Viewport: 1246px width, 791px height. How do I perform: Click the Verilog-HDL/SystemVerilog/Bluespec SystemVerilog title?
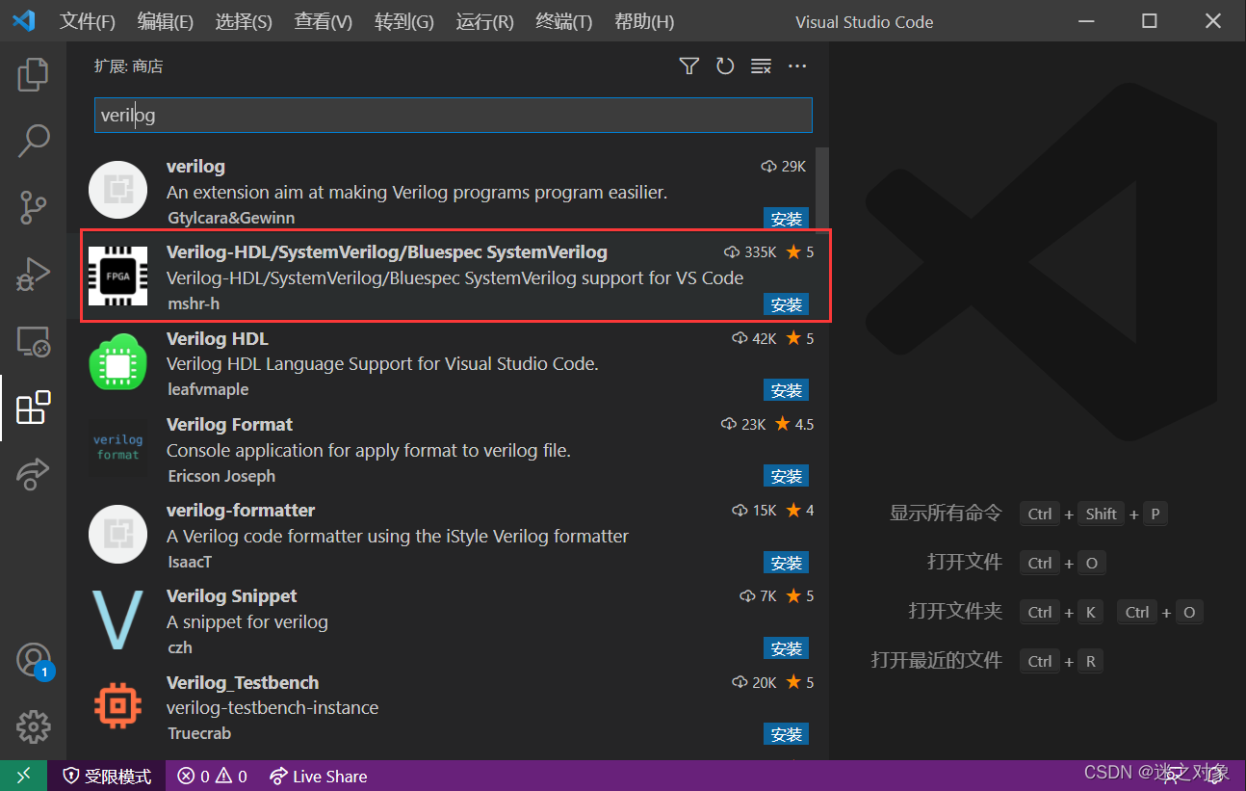click(387, 252)
